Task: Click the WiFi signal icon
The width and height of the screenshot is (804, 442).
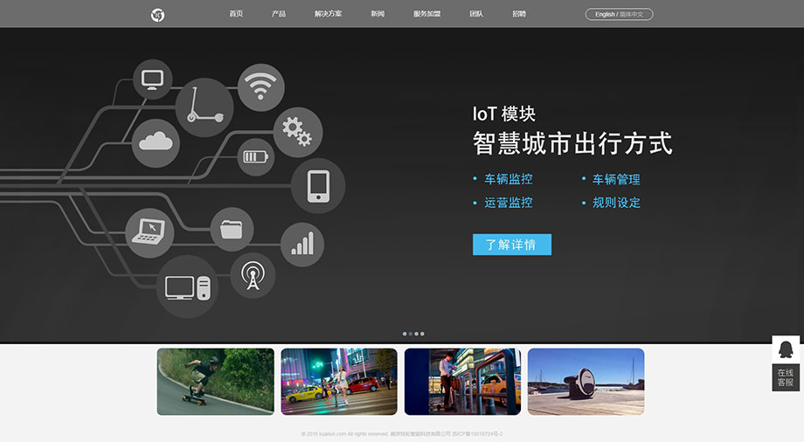Action: point(260,87)
